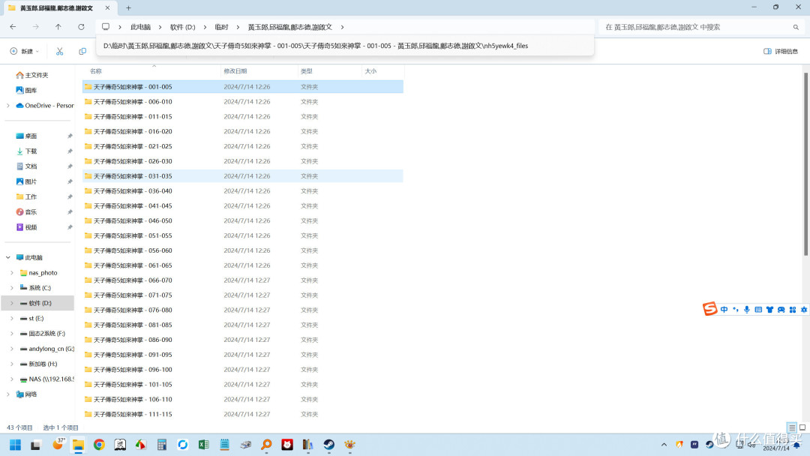Open NAS network drive in sidebar
The image size is (810, 456).
pos(47,379)
